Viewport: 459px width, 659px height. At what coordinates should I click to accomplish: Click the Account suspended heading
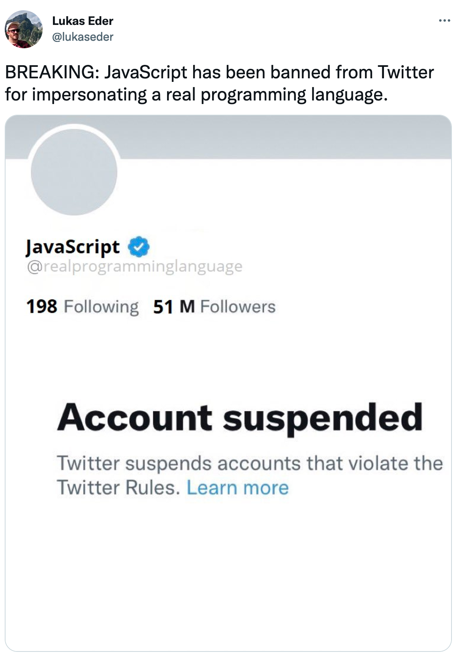[x=240, y=418]
